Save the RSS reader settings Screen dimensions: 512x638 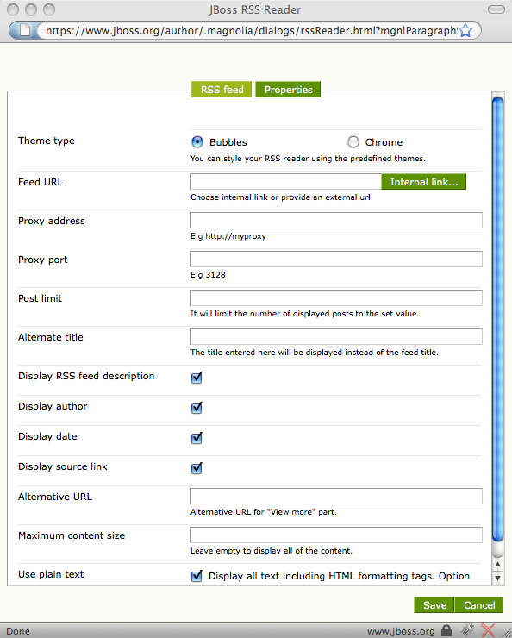pos(434,605)
